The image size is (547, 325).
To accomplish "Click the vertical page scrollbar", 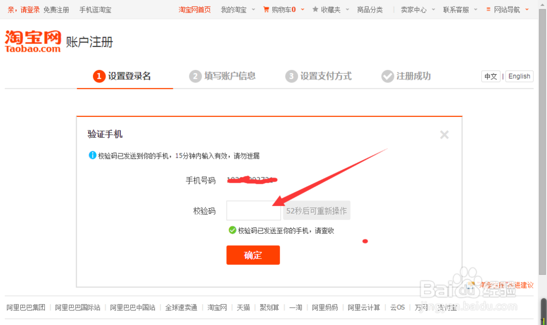I will (x=543, y=143).
